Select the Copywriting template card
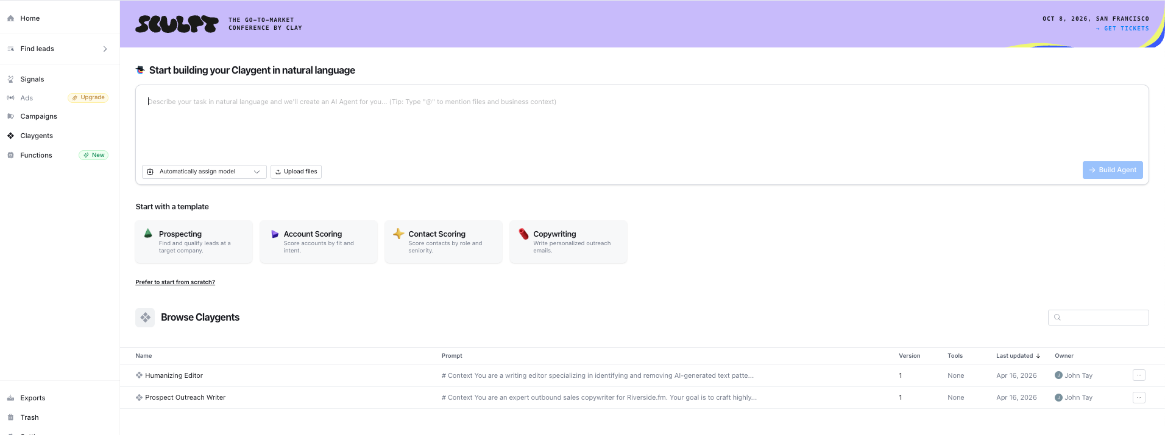Viewport: 1165px width, 435px height. (568, 242)
